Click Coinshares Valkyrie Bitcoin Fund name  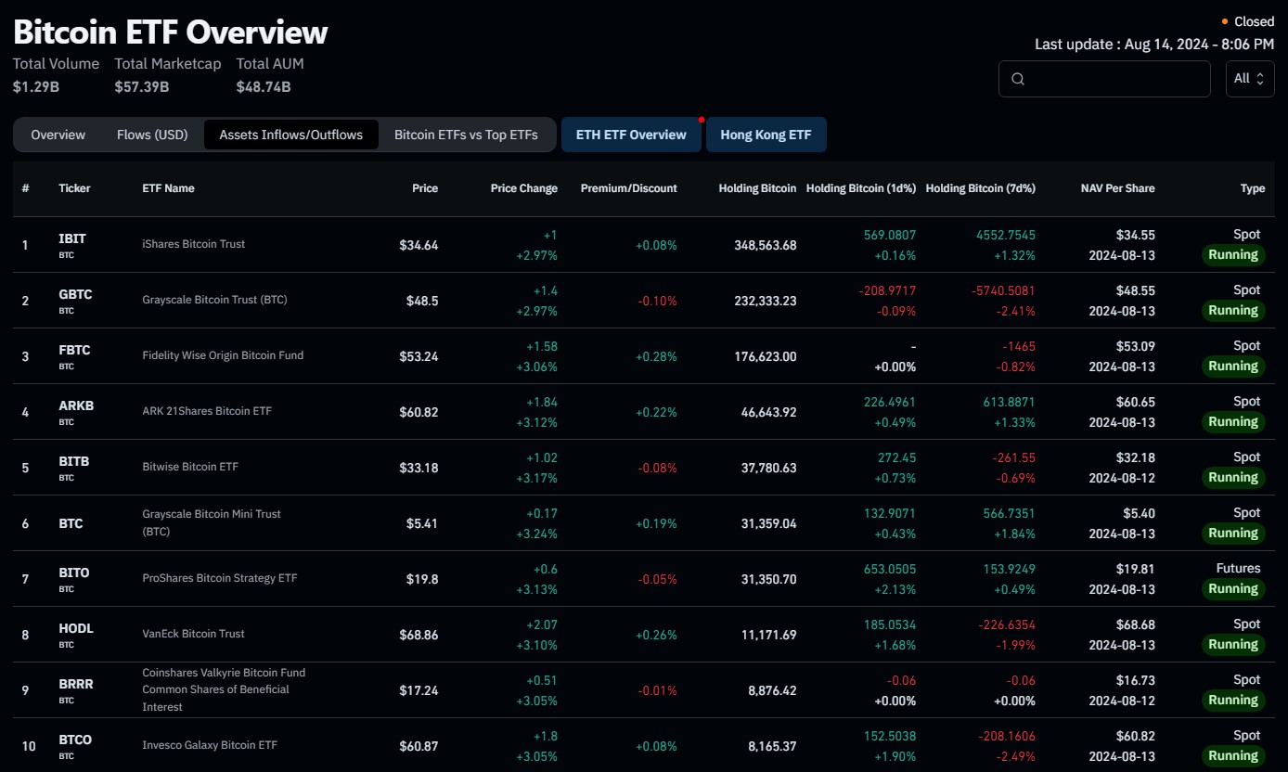pos(224,689)
